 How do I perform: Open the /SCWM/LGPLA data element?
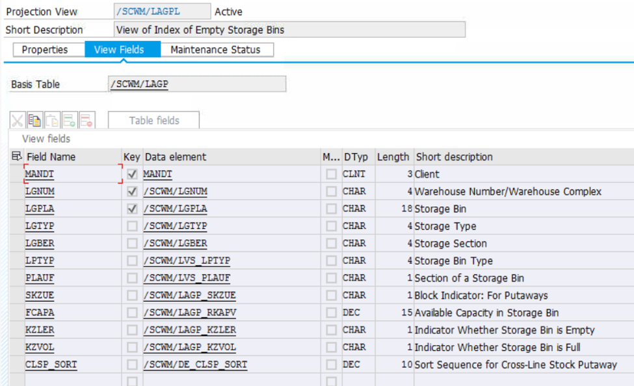[176, 208]
